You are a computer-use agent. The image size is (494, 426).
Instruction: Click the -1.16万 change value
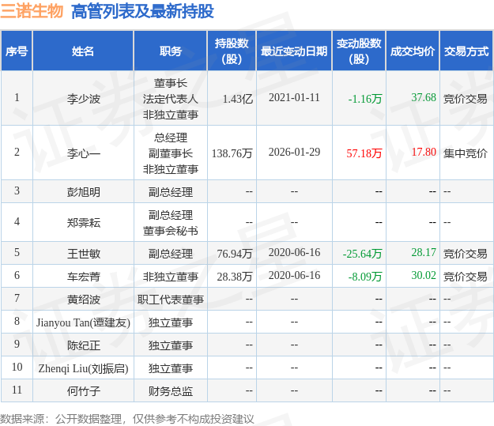pos(365,99)
